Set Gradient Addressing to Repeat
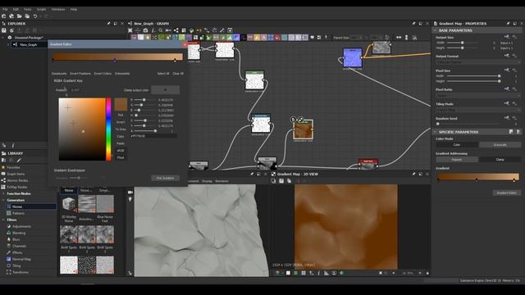The height and width of the screenshot is (295, 525). pos(457,160)
